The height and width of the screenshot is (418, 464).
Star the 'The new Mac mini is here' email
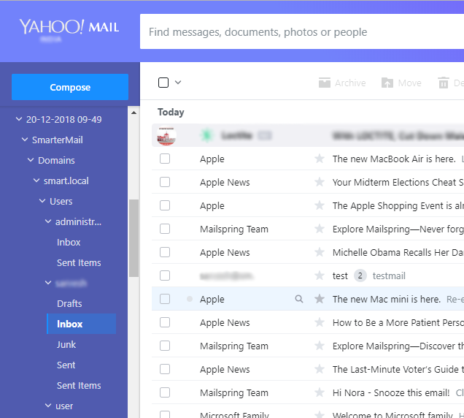tap(320, 299)
